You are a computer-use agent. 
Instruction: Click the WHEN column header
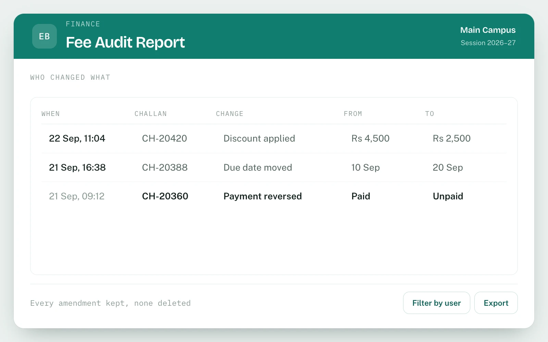51,114
